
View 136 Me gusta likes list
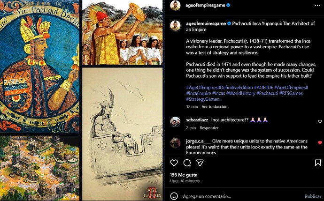click(184, 175)
